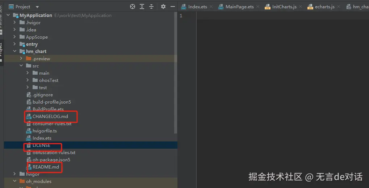
Task: Click the hvigorfile.ts TypeScript file icon
Action: pyautogui.click(x=29, y=131)
